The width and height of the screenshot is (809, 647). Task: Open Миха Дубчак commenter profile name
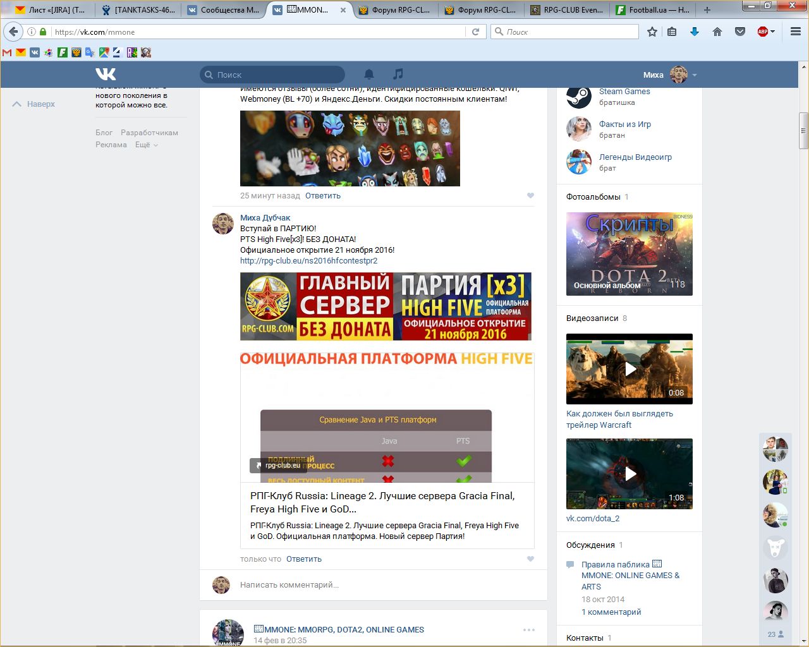pyautogui.click(x=265, y=217)
